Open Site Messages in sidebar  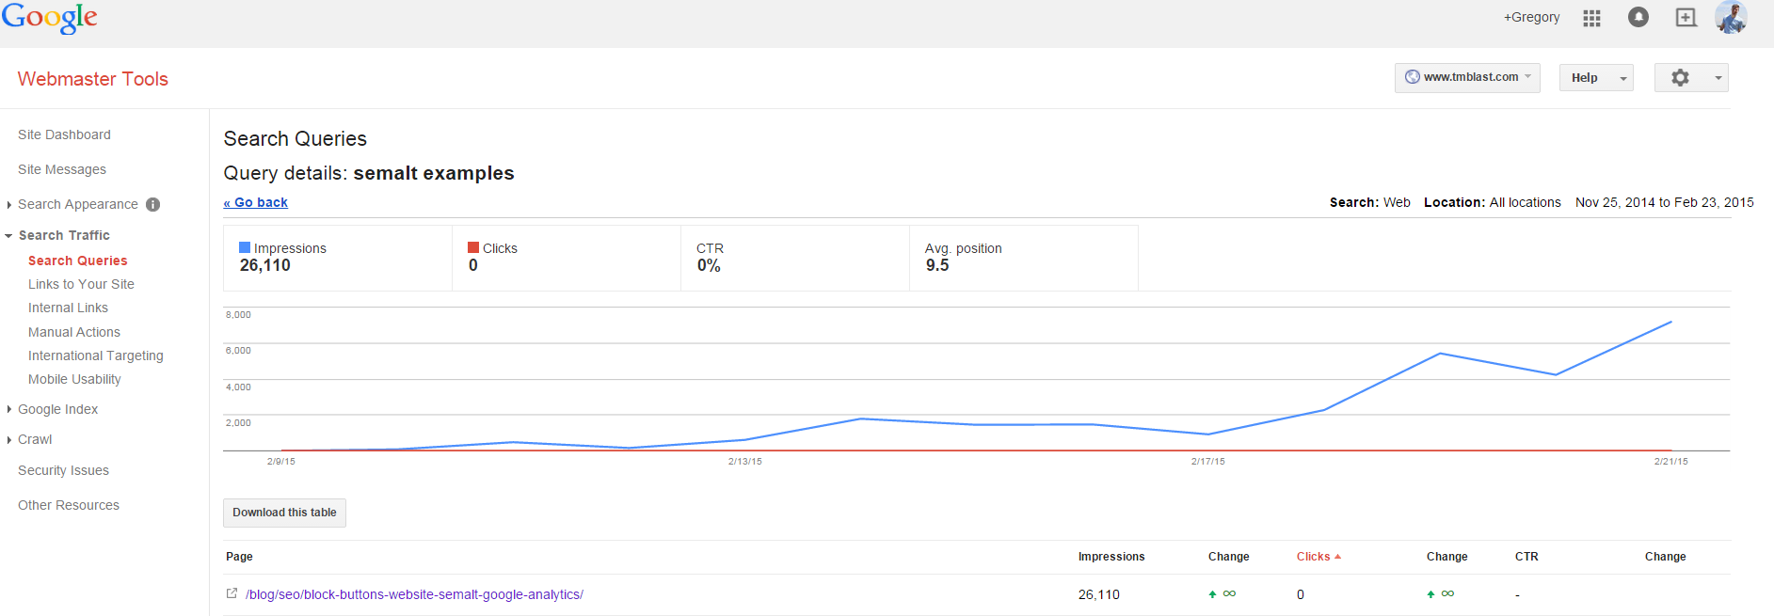click(62, 169)
